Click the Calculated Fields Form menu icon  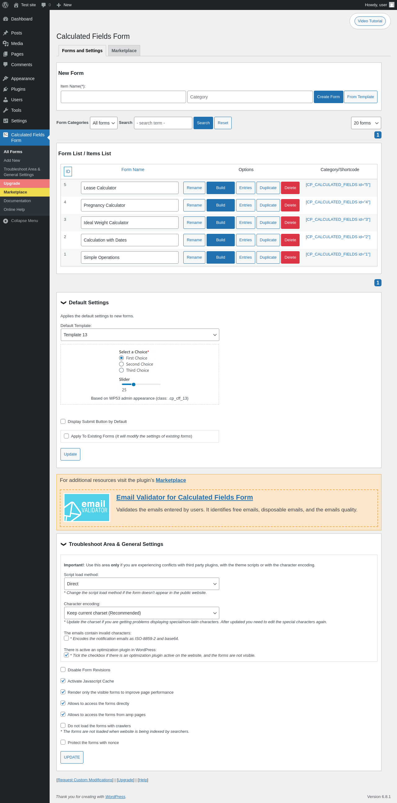coord(6,135)
